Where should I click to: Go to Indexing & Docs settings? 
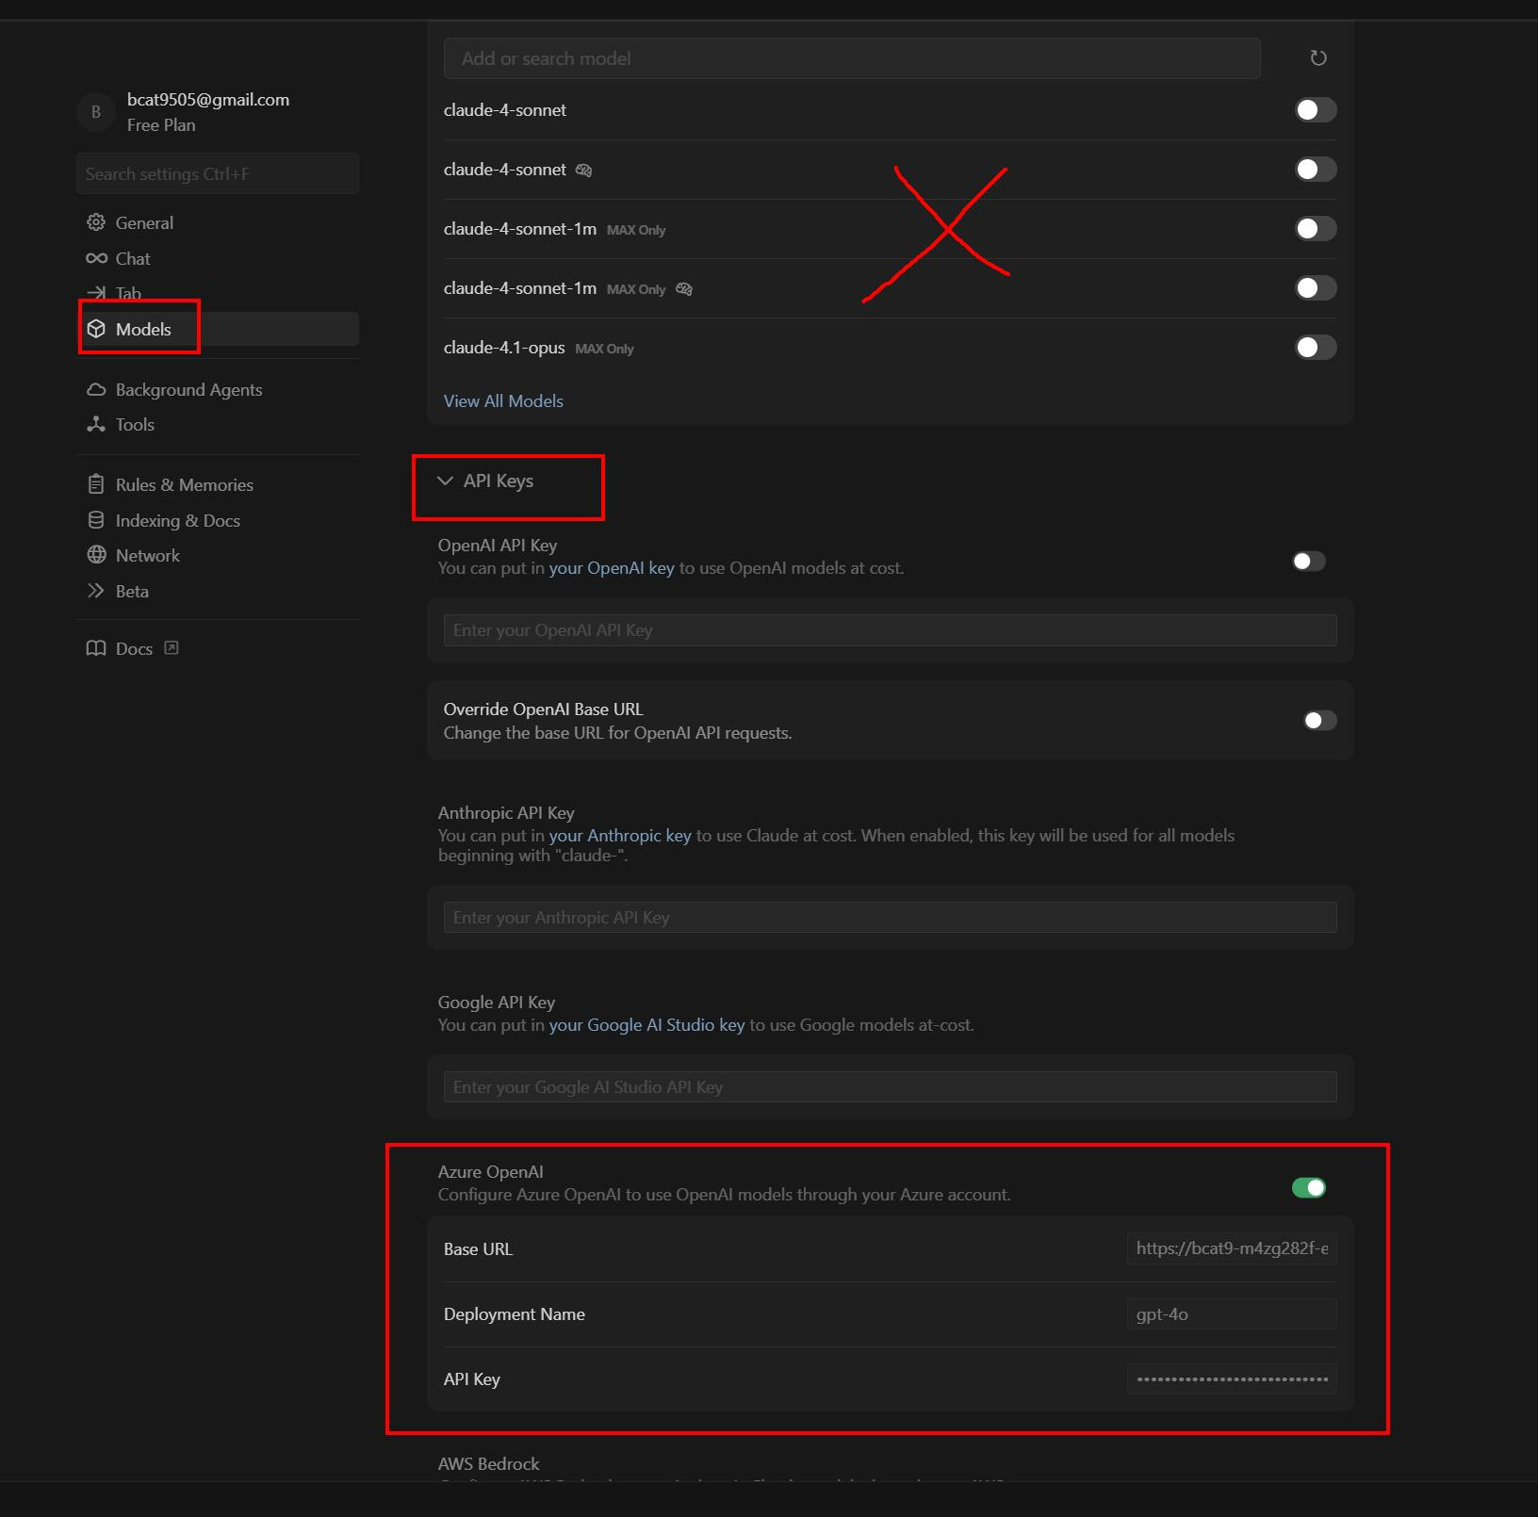(x=218, y=520)
